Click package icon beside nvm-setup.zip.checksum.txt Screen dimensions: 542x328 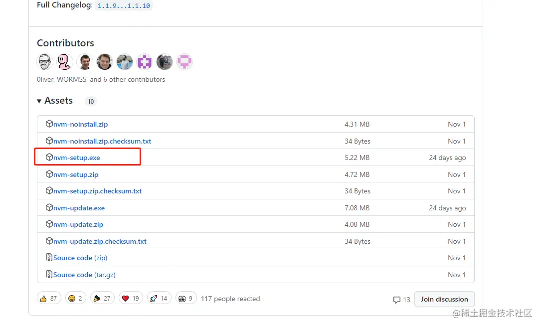pos(49,190)
